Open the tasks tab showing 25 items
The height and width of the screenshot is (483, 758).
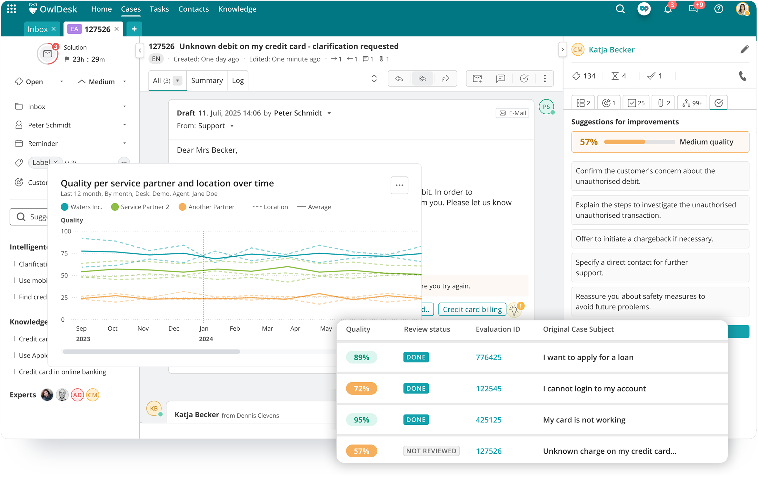[x=636, y=102]
